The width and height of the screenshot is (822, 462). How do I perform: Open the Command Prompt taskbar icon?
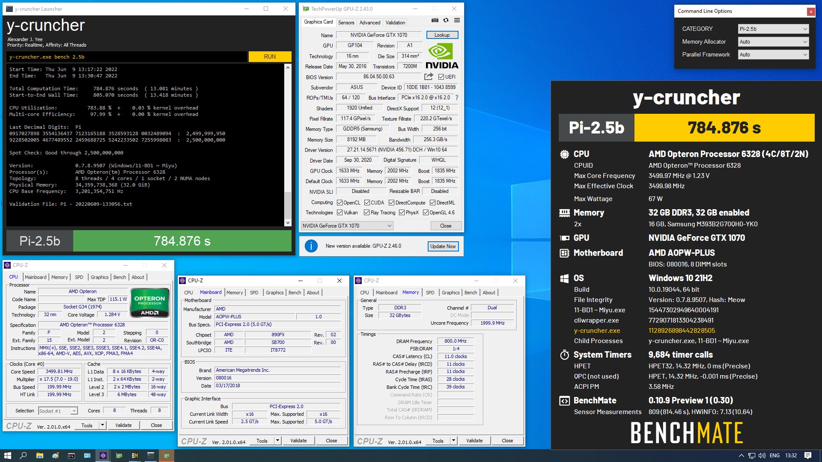click(71, 456)
